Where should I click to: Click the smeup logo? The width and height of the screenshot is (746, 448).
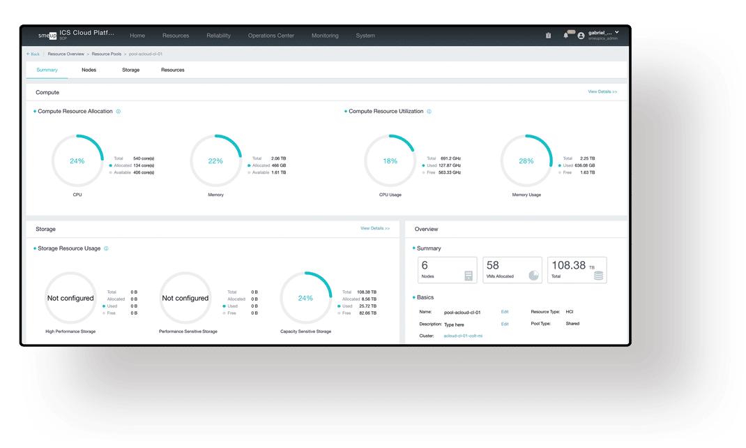(47, 36)
